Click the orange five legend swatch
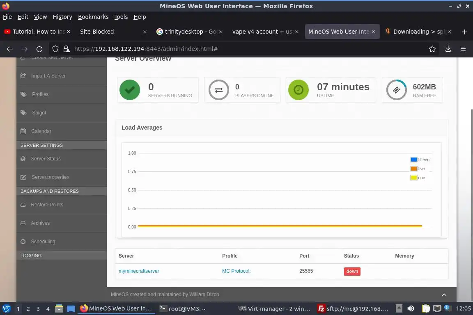This screenshot has height=315, width=473. click(413, 169)
